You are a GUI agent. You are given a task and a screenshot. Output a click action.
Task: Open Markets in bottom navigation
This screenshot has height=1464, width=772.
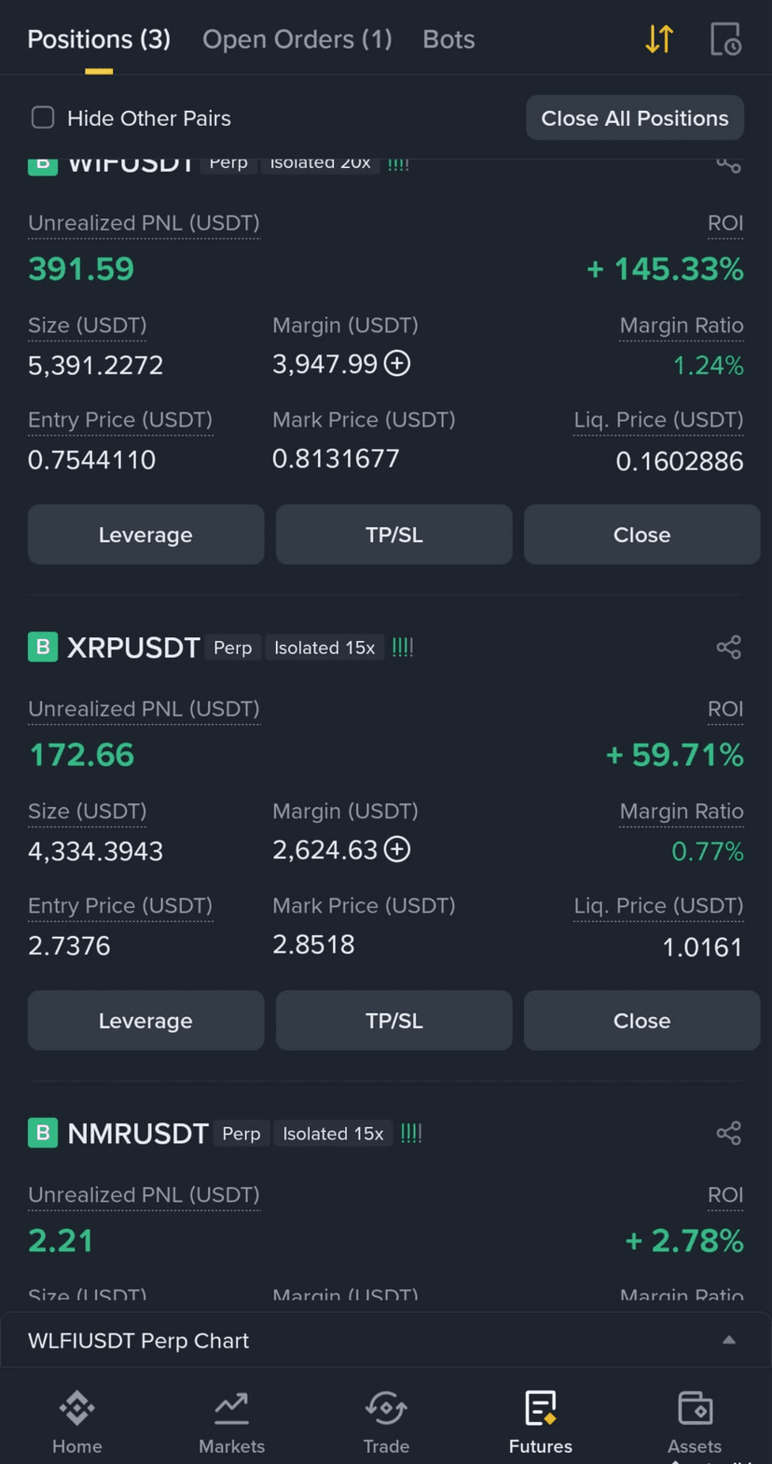pyautogui.click(x=231, y=1422)
